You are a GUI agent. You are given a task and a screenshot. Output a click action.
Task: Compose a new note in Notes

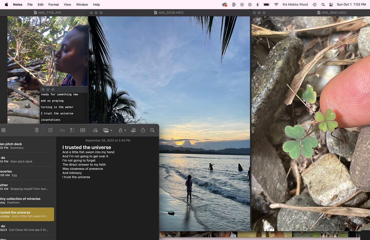50,130
